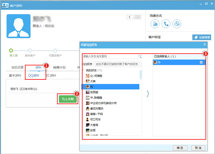Screen dimensions: 215x154
Task: Click the 客户标签 label
Action: (155, 37)
